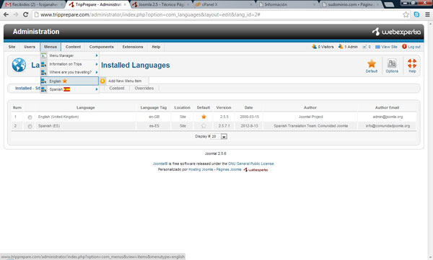Click the Author column header
This screenshot has height=260, width=433.
[310, 107]
